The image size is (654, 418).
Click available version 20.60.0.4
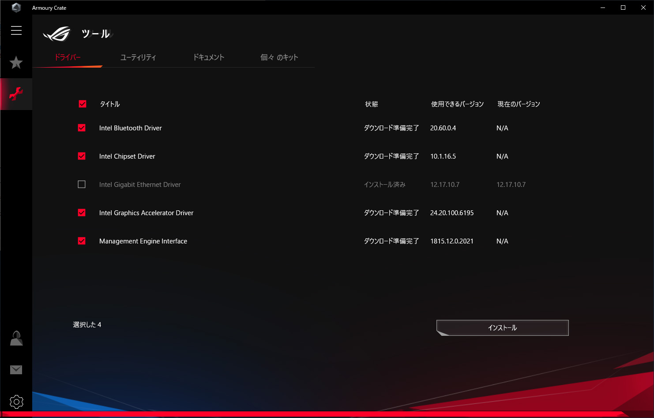[x=443, y=128]
